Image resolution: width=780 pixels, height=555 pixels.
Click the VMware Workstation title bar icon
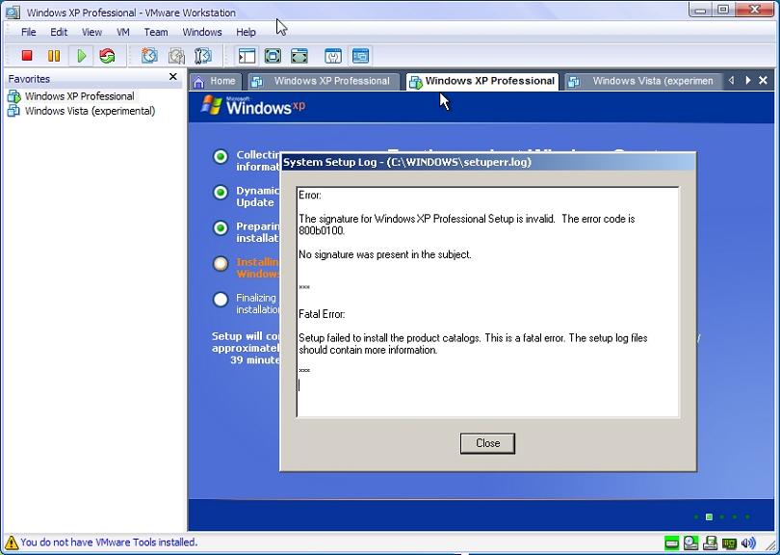[13, 12]
